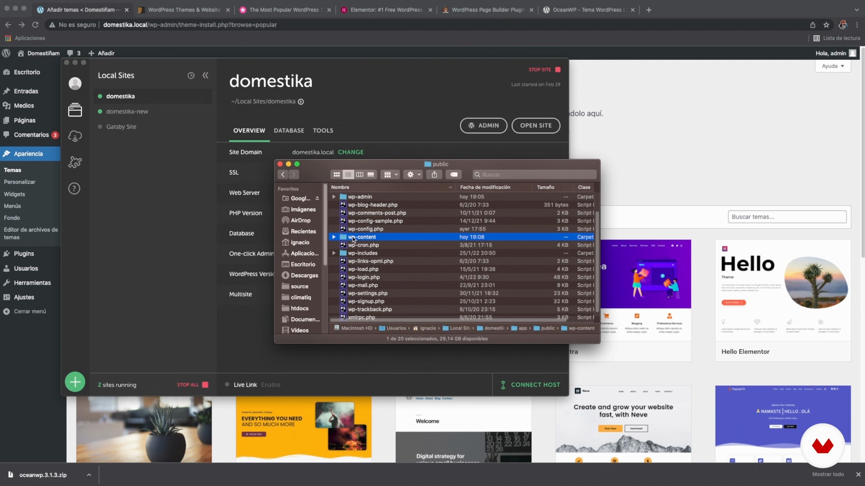Enable Live Link

(270, 385)
